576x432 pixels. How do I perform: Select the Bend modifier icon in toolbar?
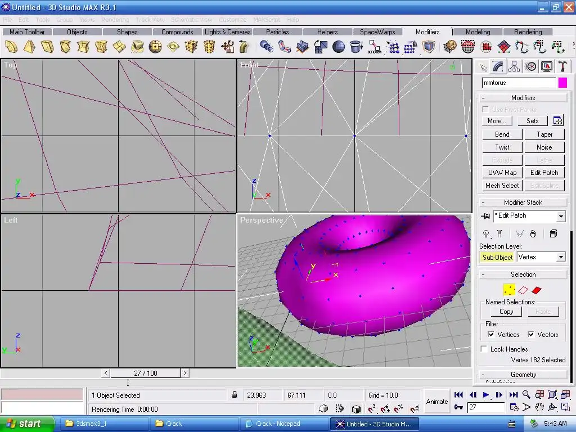point(11,47)
